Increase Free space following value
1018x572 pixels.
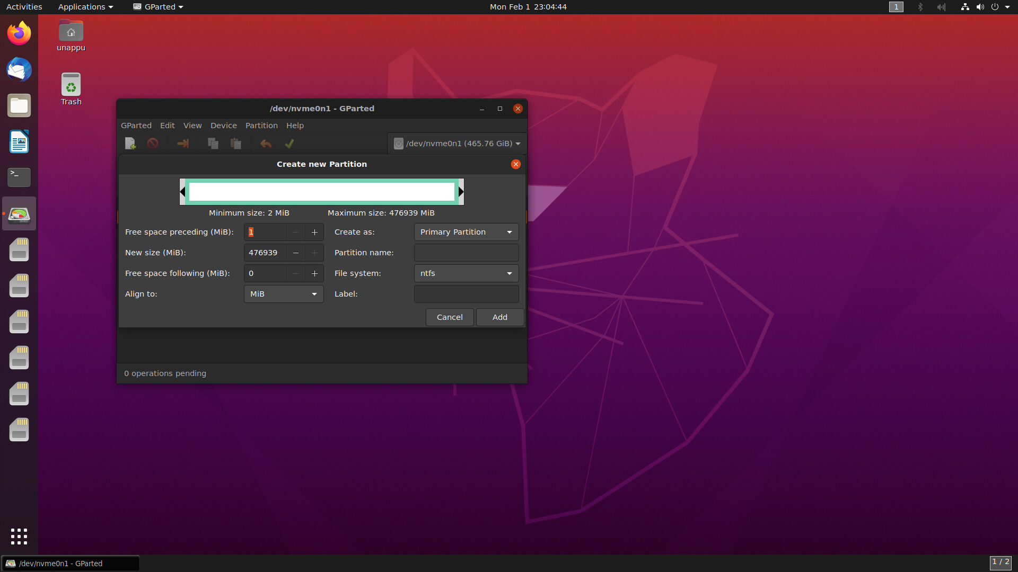(x=314, y=273)
